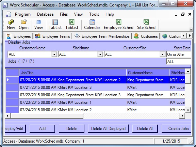Screen dimensions: 196x147
Task: Open the Help menu
Action: [x=110, y=14]
